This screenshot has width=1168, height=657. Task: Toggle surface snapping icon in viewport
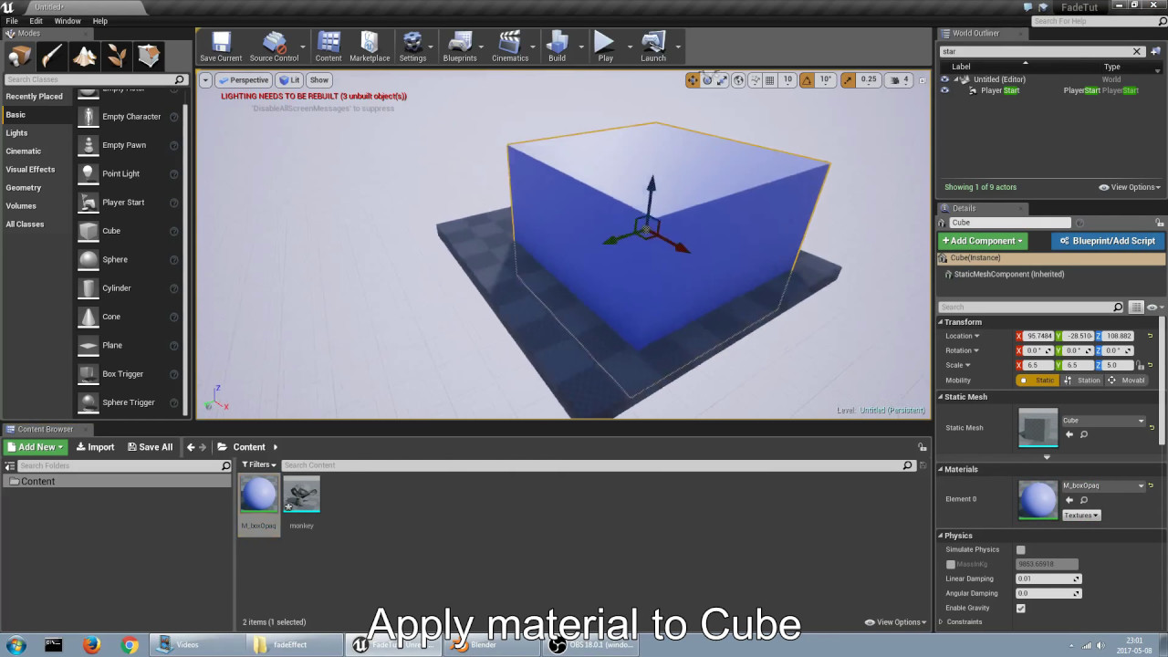(x=755, y=80)
